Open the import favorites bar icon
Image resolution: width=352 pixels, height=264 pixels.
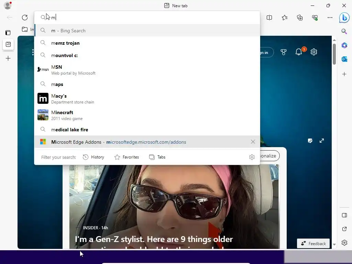click(x=25, y=29)
